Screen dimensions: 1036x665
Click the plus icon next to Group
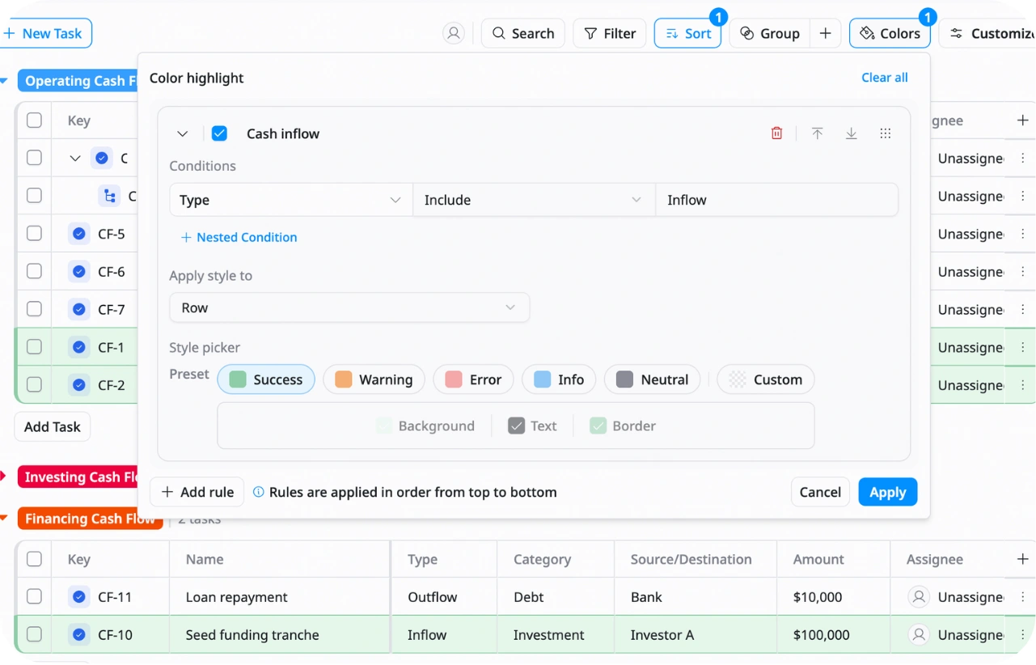(x=825, y=33)
